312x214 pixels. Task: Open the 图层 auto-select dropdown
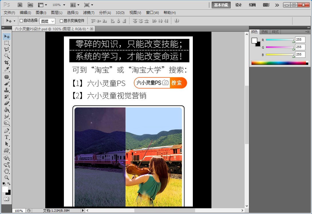point(48,21)
